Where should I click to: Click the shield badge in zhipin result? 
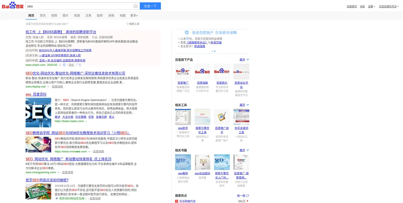coord(64,65)
